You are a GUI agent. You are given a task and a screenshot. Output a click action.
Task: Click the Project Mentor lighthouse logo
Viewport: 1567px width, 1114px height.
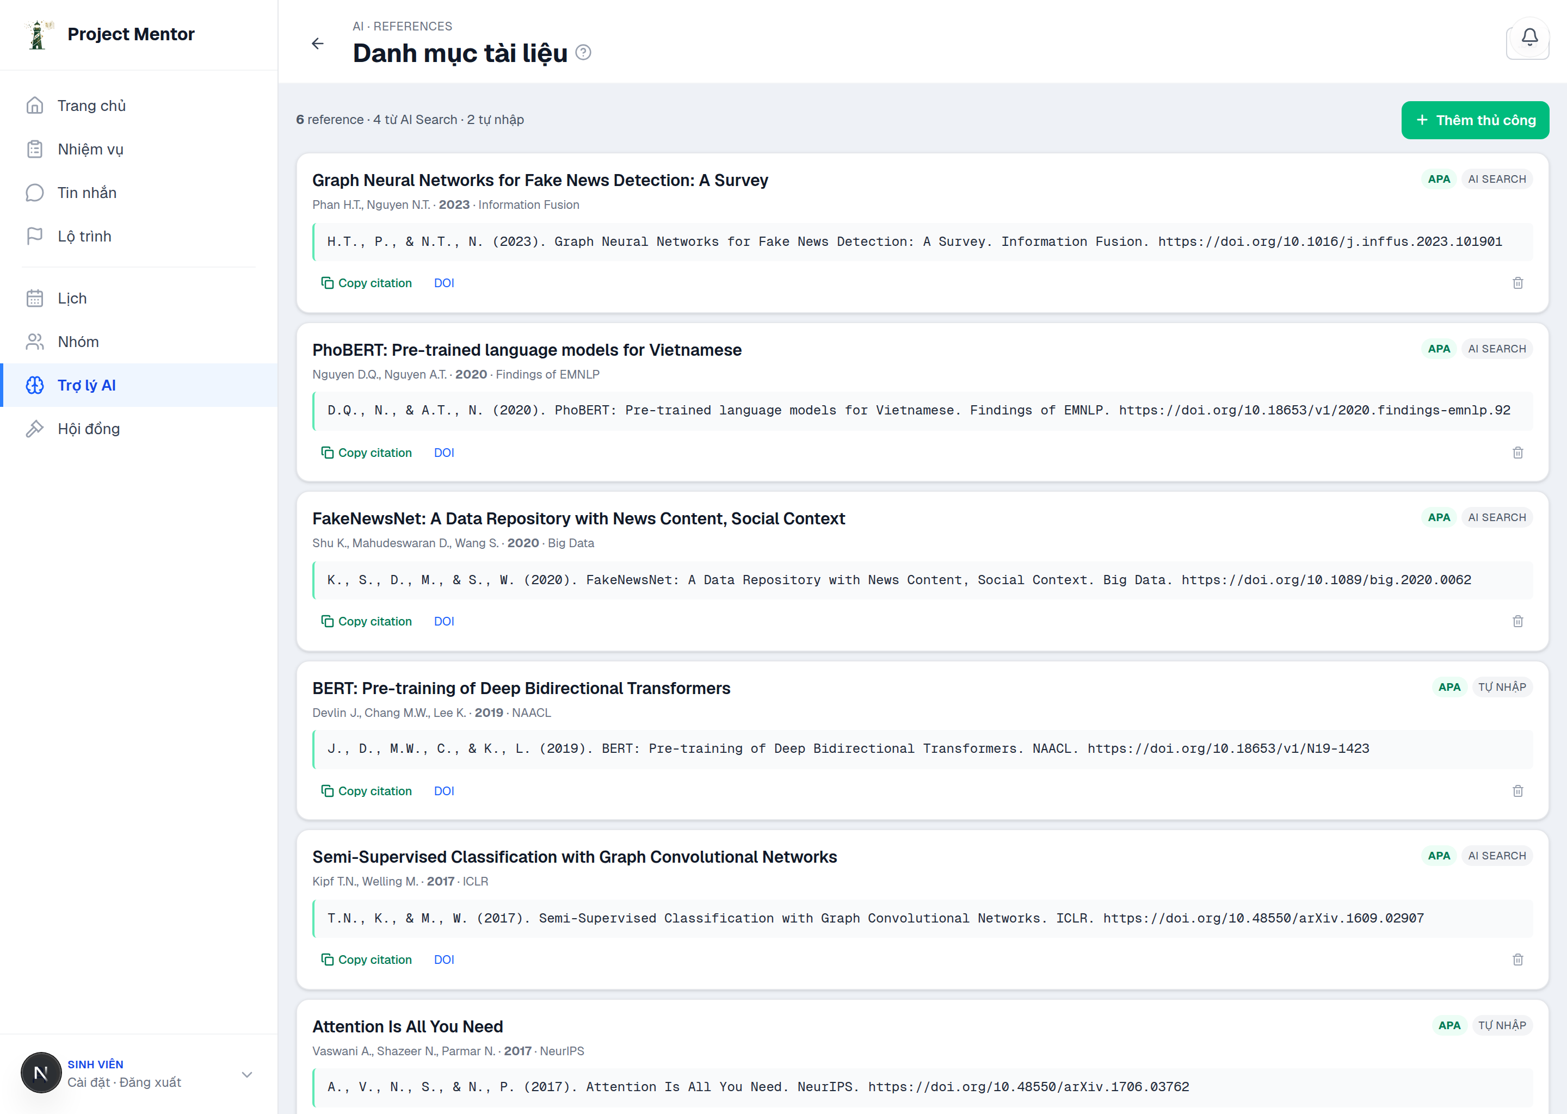pyautogui.click(x=39, y=34)
